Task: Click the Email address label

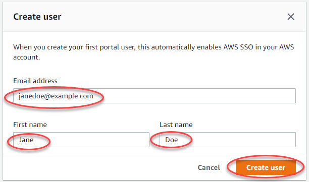Action: pos(35,81)
